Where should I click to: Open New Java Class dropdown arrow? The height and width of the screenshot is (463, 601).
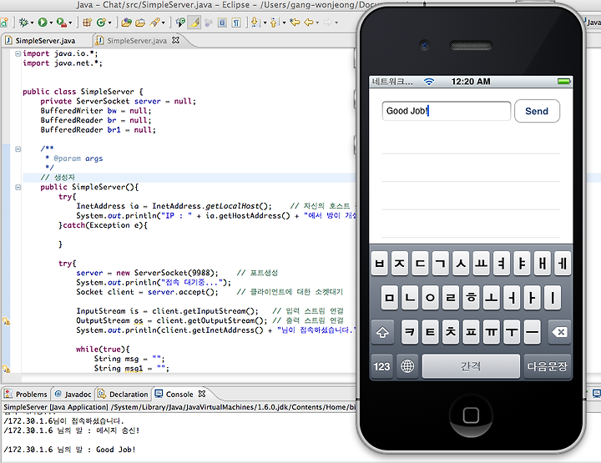(109, 23)
